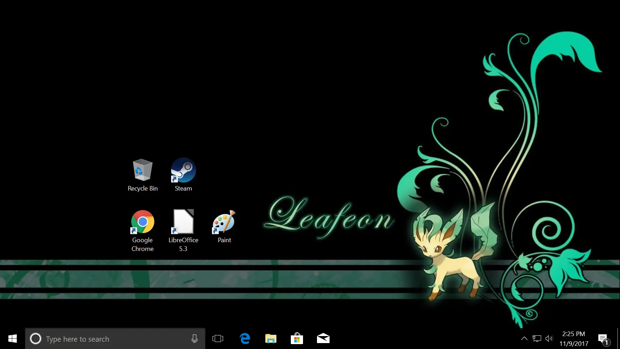
Task: Click the Paint label text
Action: [224, 240]
